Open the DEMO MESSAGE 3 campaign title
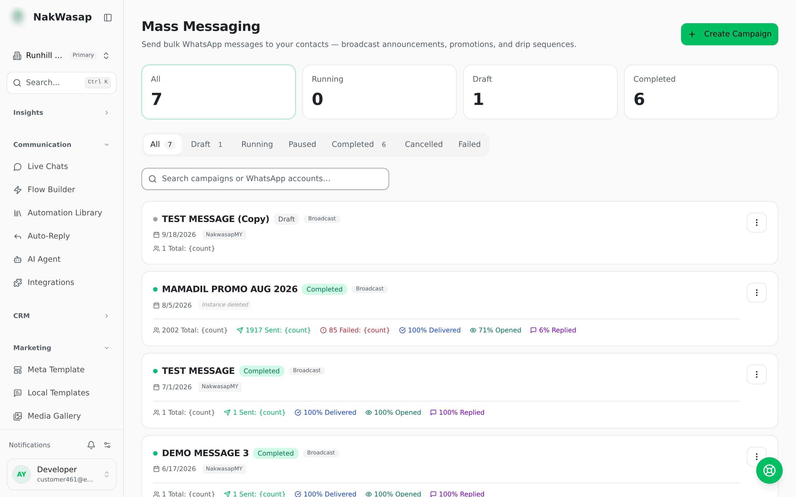Image resolution: width=796 pixels, height=497 pixels. [205, 453]
